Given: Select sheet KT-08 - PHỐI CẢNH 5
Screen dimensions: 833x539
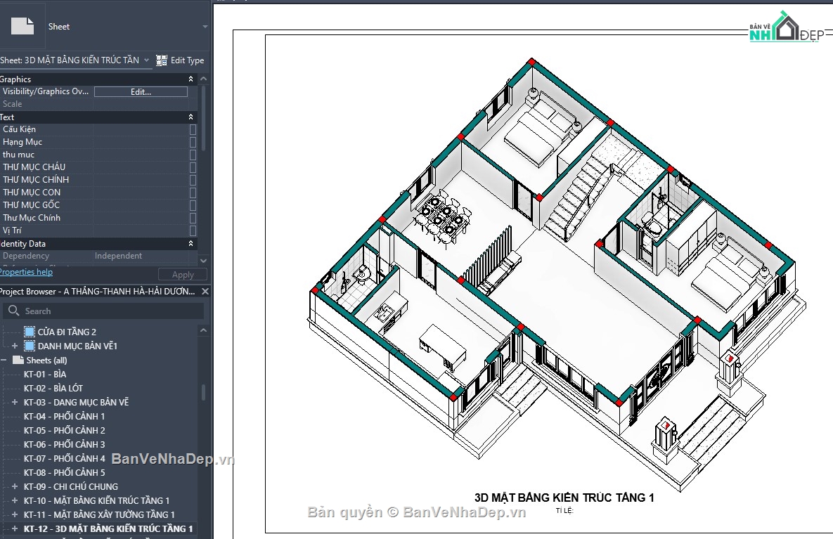Looking at the screenshot, I should pyautogui.click(x=64, y=472).
